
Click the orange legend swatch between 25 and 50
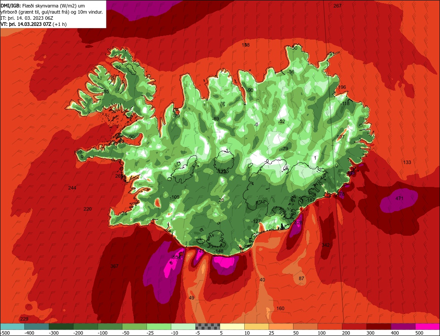281,326
